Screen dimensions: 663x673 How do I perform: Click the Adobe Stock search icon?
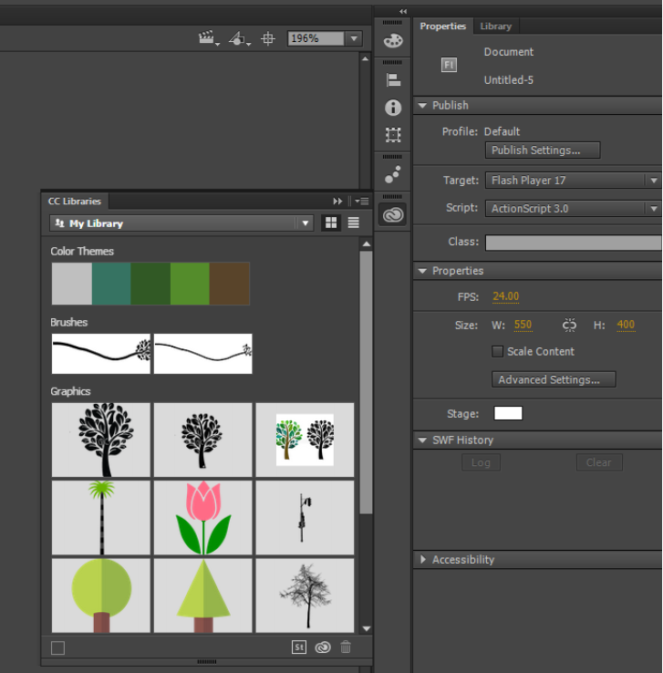pyautogui.click(x=299, y=647)
